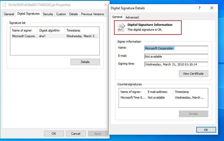Click the signer Name field with Microsoft Corporation

click(176, 48)
